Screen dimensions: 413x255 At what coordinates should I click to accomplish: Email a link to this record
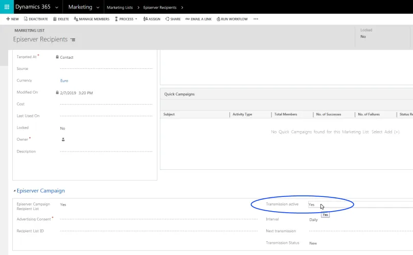(198, 19)
